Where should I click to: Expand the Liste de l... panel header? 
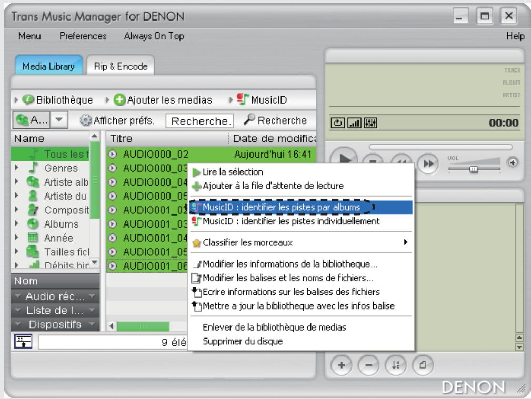(x=55, y=310)
